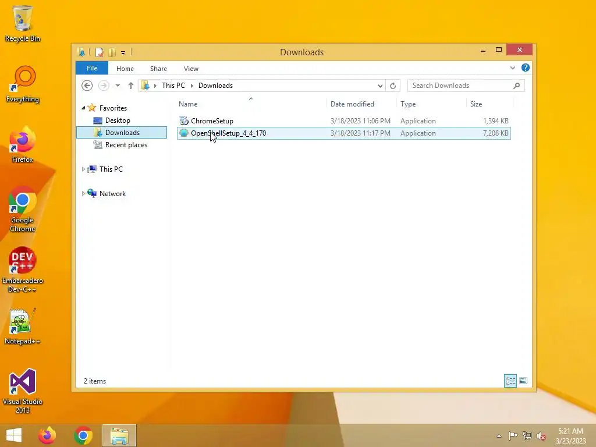Open the muted volume tray icon

tap(541, 435)
